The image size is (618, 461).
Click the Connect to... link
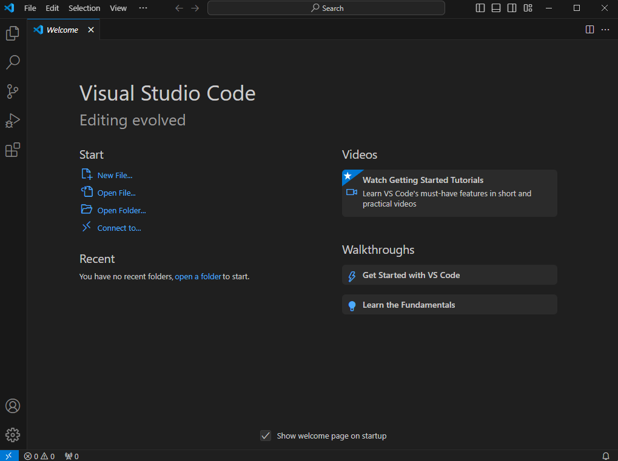click(119, 228)
